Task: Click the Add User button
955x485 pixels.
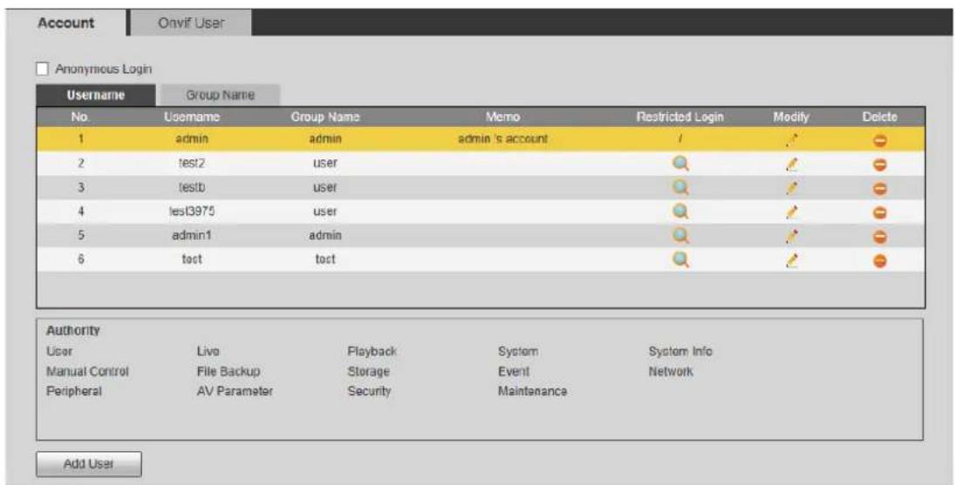Action: pyautogui.click(x=89, y=464)
